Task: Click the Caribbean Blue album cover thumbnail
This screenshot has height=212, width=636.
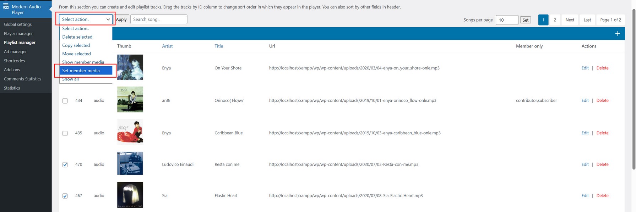Action: [x=130, y=132]
